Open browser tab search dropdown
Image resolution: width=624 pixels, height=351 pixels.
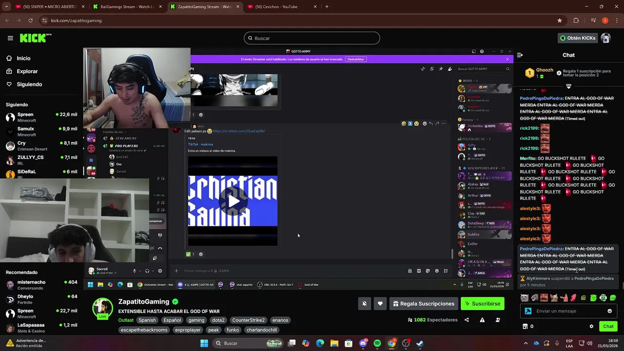[x=6, y=7]
